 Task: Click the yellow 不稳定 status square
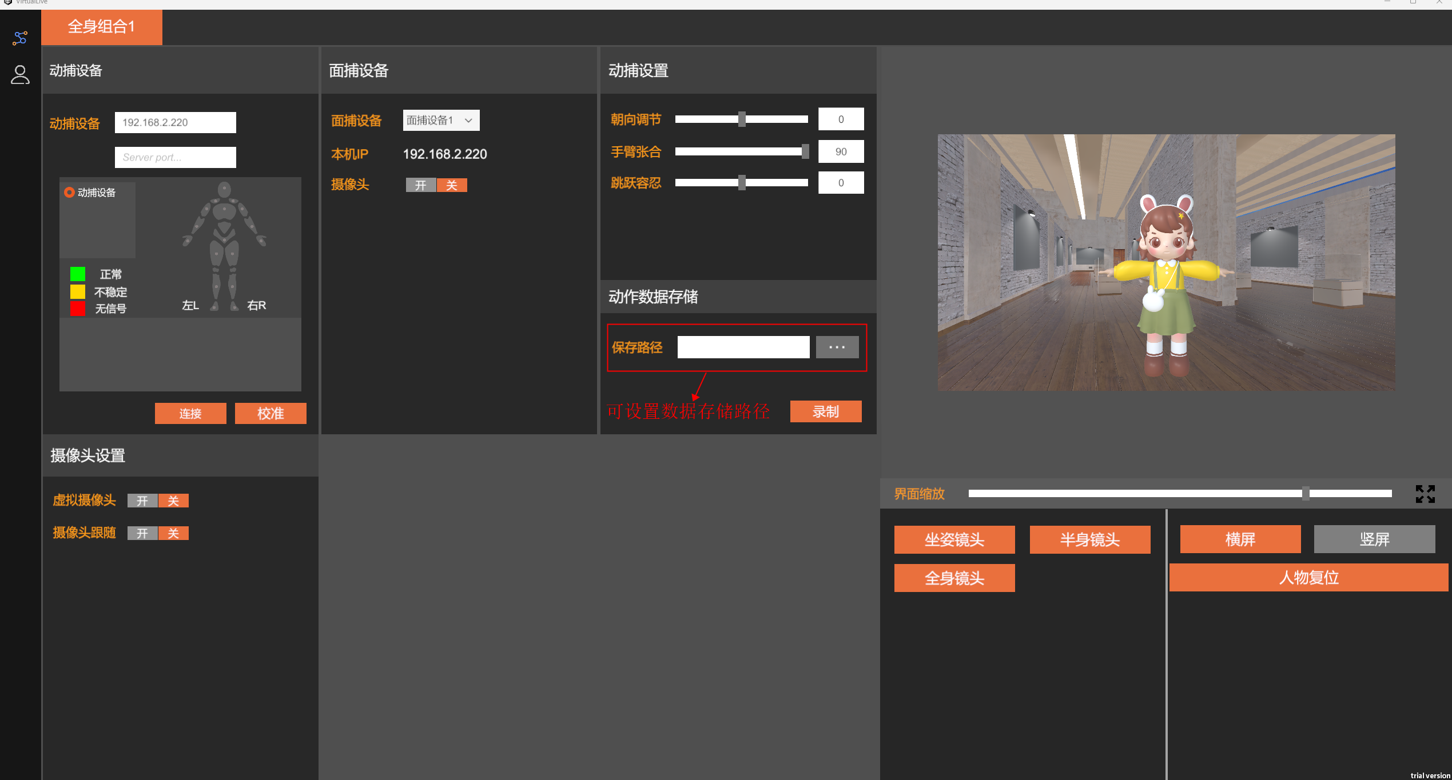[x=78, y=292]
